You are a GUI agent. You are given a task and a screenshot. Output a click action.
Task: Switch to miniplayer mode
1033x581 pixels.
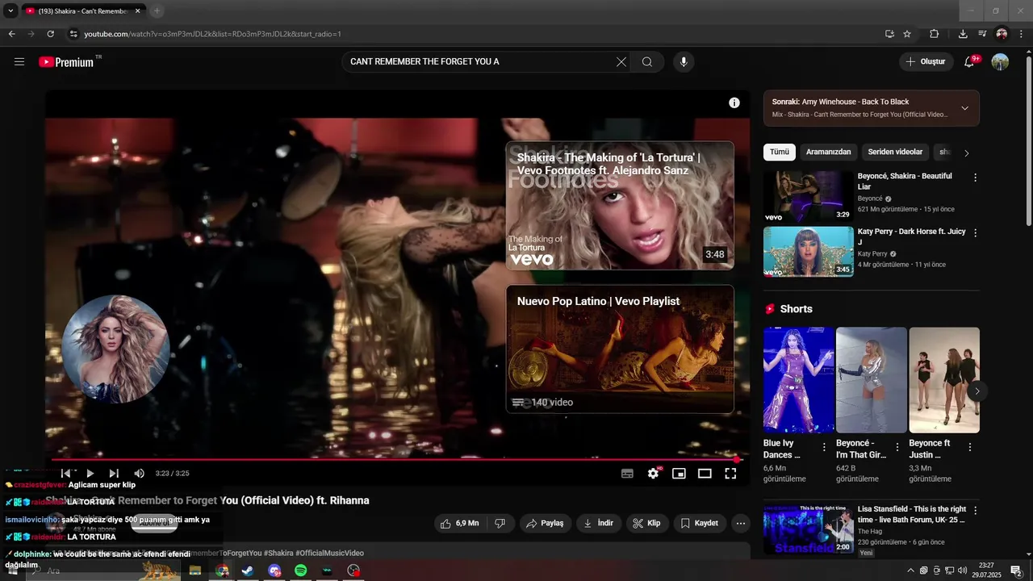point(679,474)
